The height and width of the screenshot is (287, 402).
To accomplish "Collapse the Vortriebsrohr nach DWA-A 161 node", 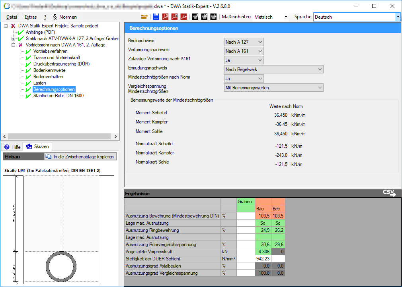I will pos(14,45).
